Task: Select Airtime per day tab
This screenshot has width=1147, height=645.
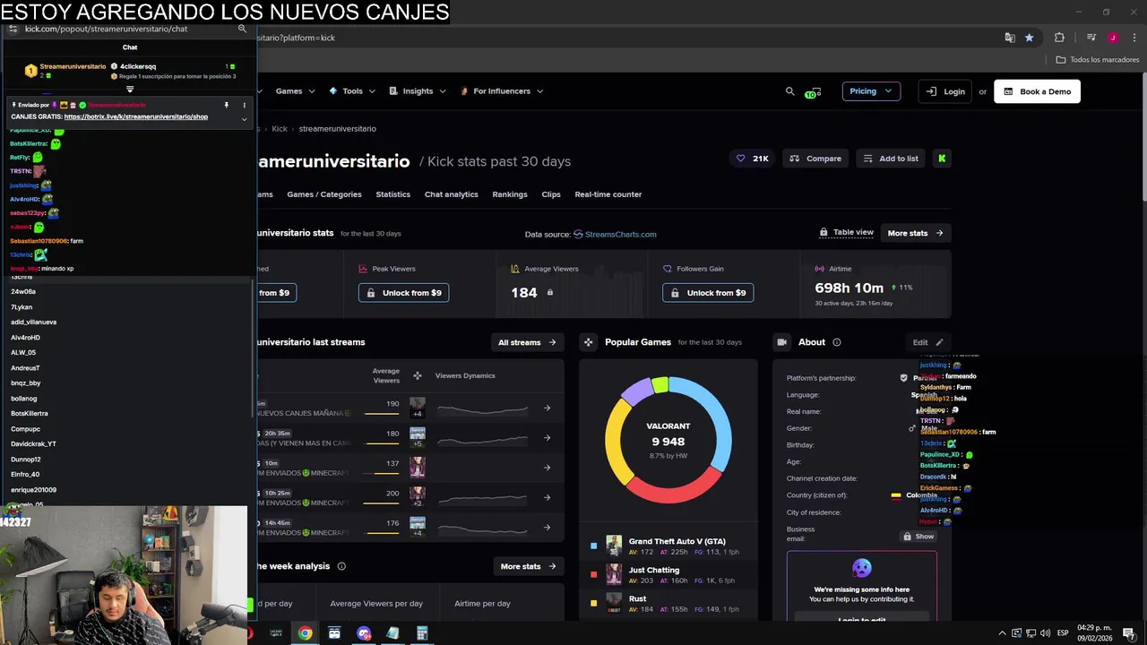Action: [x=482, y=604]
